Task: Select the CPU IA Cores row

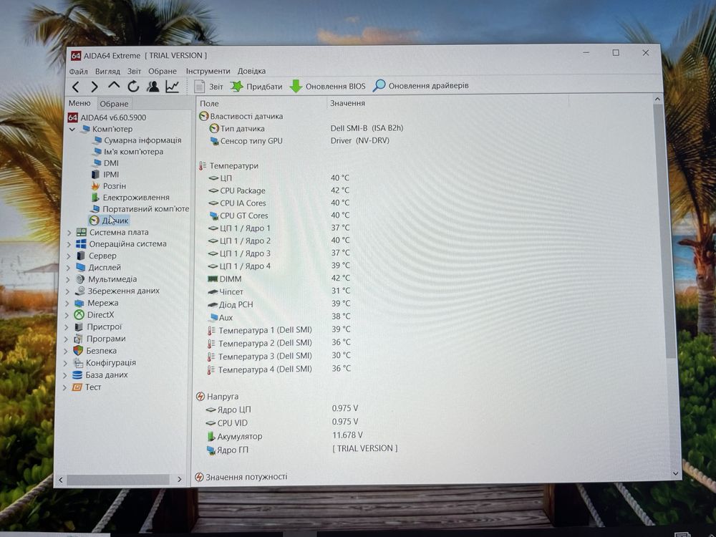Action: (x=279, y=203)
